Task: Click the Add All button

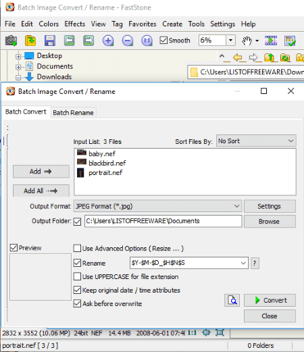Action: tap(41, 191)
